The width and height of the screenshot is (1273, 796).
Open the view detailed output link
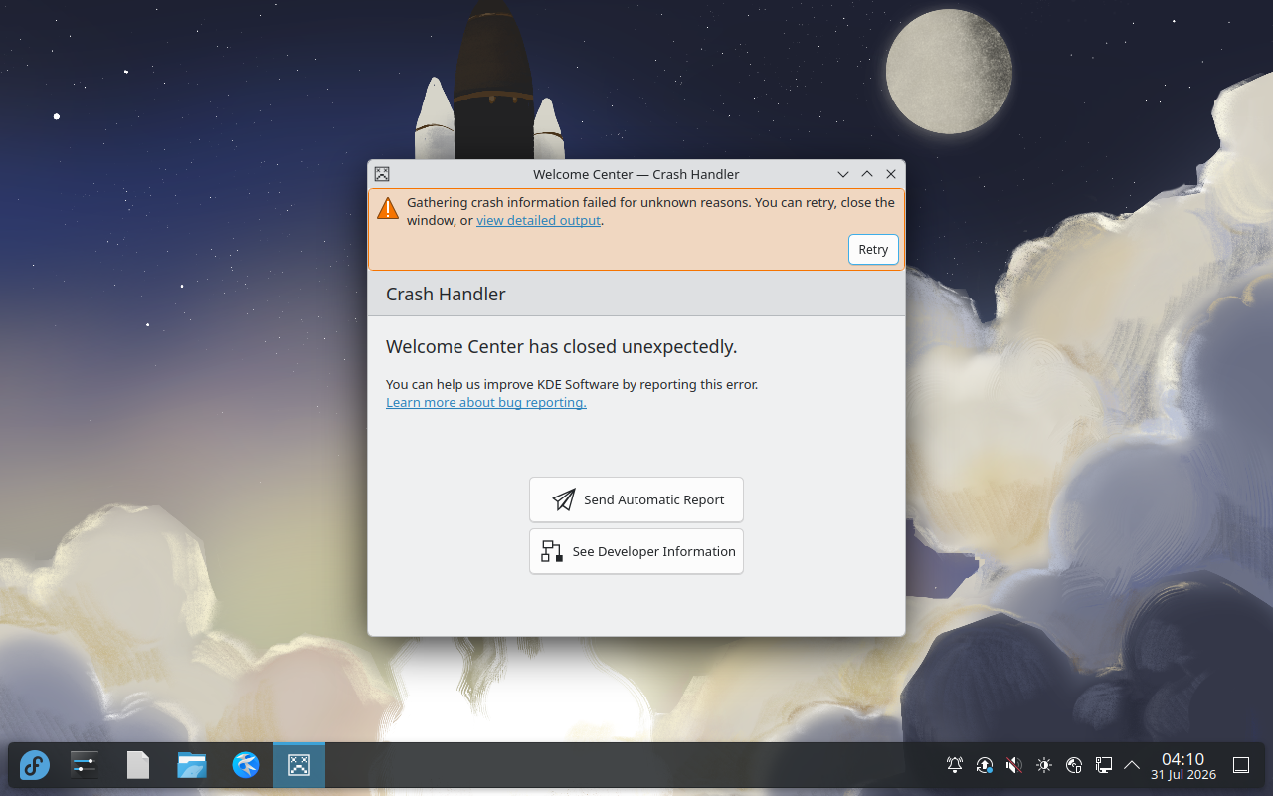pyautogui.click(x=538, y=221)
